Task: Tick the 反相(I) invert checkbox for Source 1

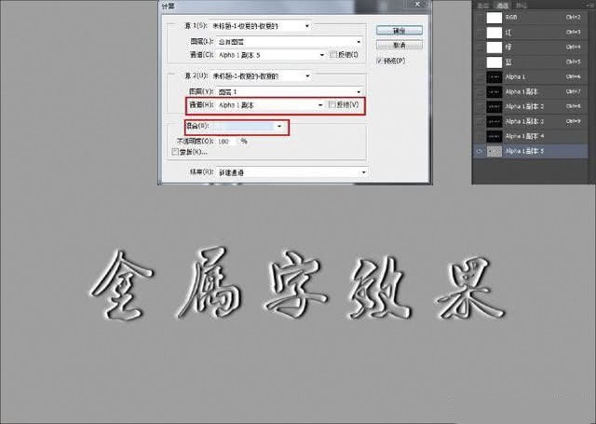Action: point(333,55)
